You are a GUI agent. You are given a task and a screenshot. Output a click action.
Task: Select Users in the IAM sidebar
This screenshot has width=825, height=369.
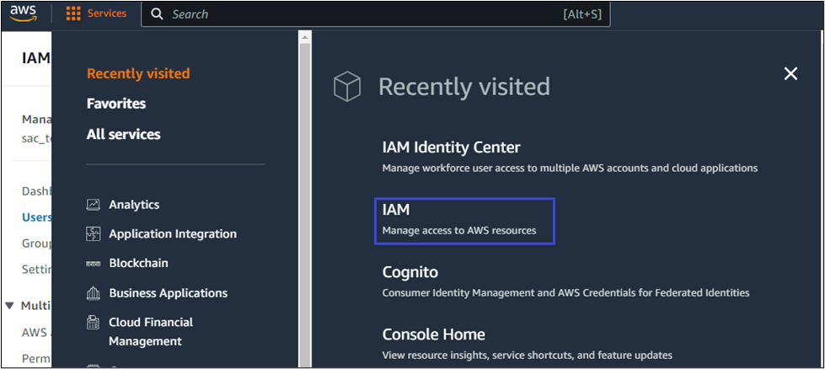point(37,217)
